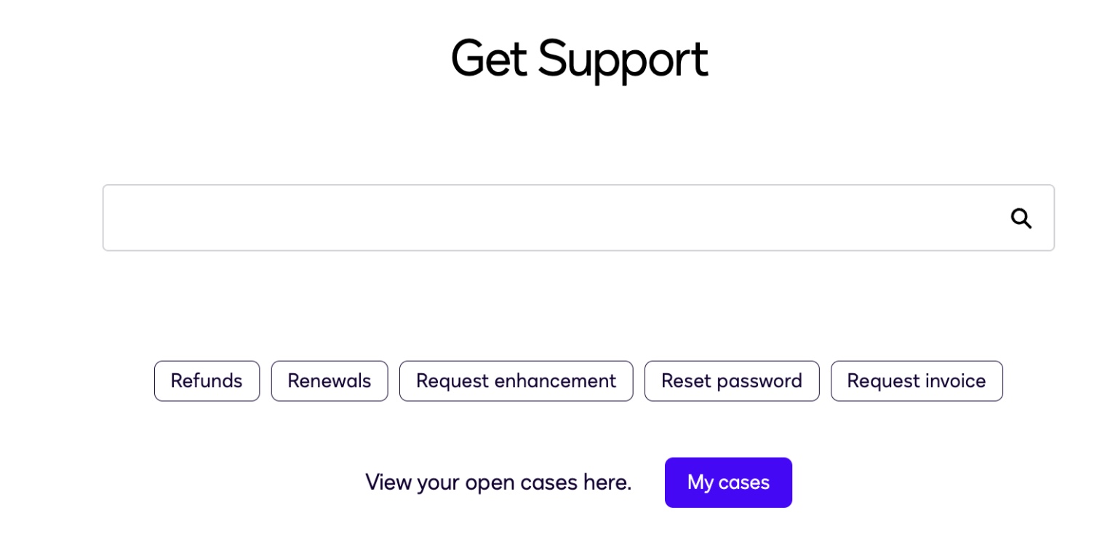
Task: Click inside the support search field
Action: pos(553,218)
